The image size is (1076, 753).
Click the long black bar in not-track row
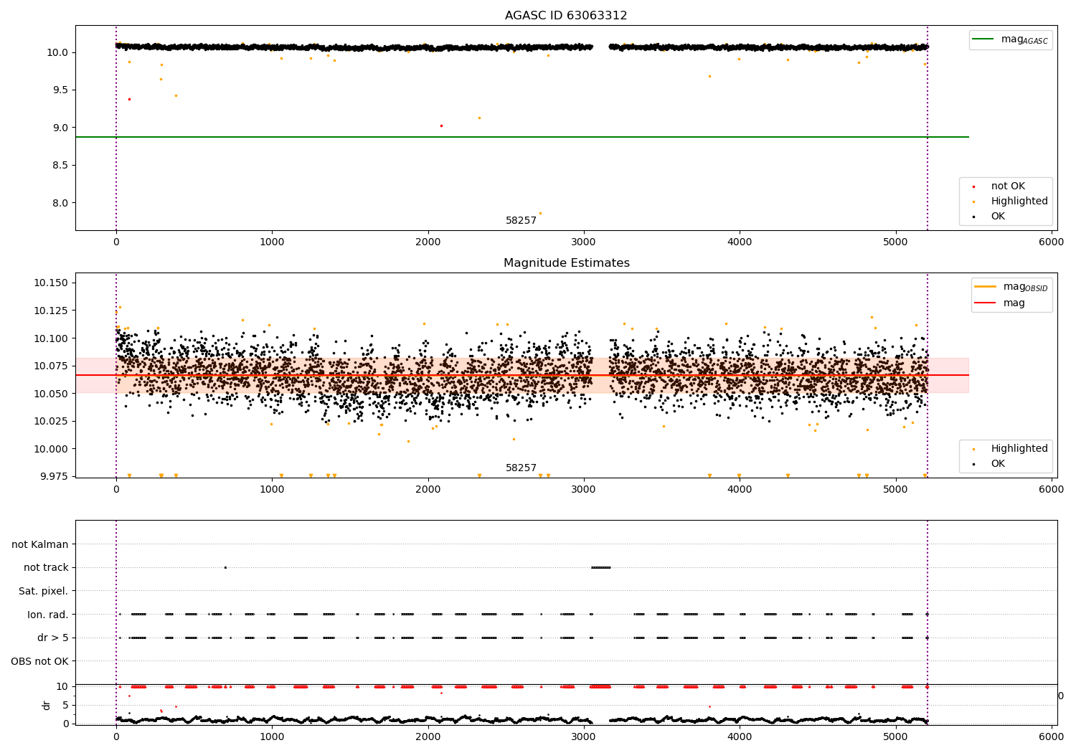click(x=601, y=567)
